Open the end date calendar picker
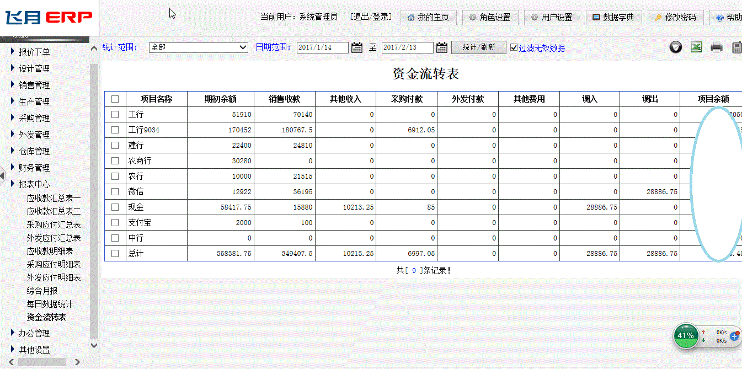The image size is (742, 369). [x=441, y=47]
